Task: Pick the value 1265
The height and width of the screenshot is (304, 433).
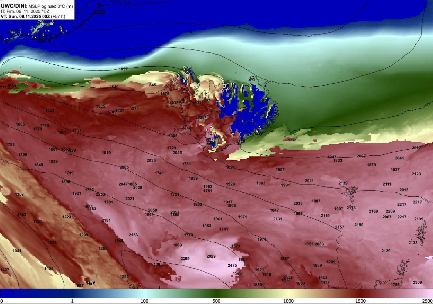Action: coord(103,248)
